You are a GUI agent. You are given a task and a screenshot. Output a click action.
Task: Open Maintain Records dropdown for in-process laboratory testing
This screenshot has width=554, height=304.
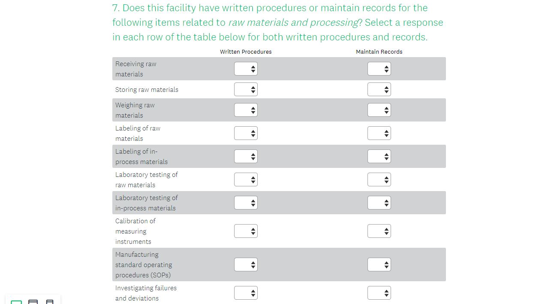coord(379,203)
